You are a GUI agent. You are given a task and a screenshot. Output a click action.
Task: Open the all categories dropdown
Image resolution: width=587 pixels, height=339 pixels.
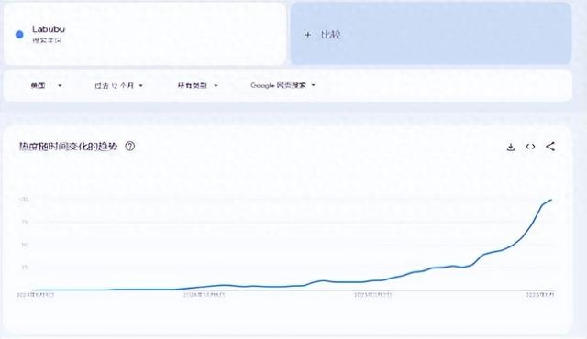[x=198, y=85]
